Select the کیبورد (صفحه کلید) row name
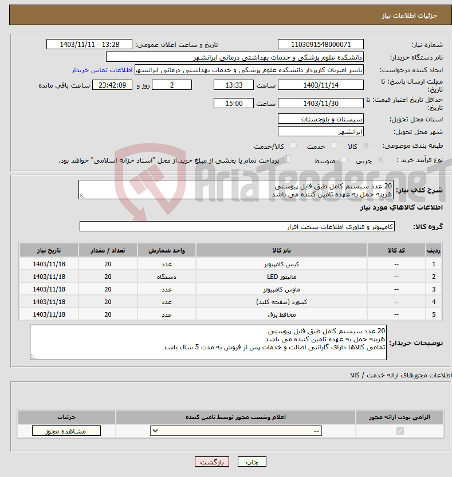This screenshot has height=477, width=452. [x=281, y=302]
